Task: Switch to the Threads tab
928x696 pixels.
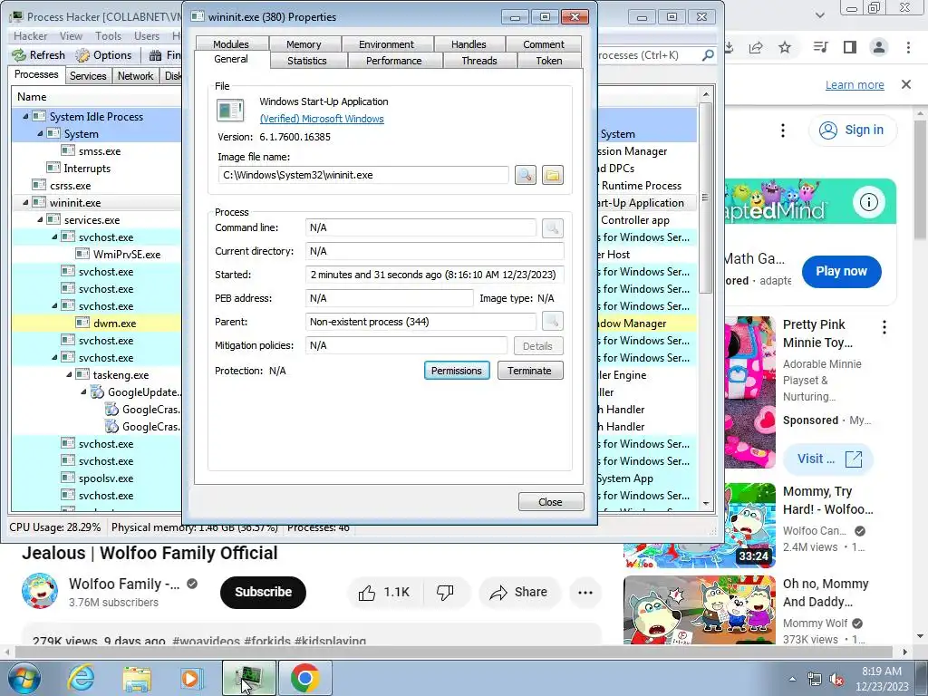Action: tap(478, 61)
